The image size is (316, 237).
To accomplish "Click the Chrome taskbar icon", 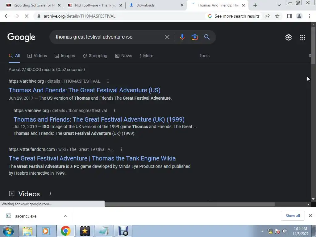I will click(x=65, y=231).
